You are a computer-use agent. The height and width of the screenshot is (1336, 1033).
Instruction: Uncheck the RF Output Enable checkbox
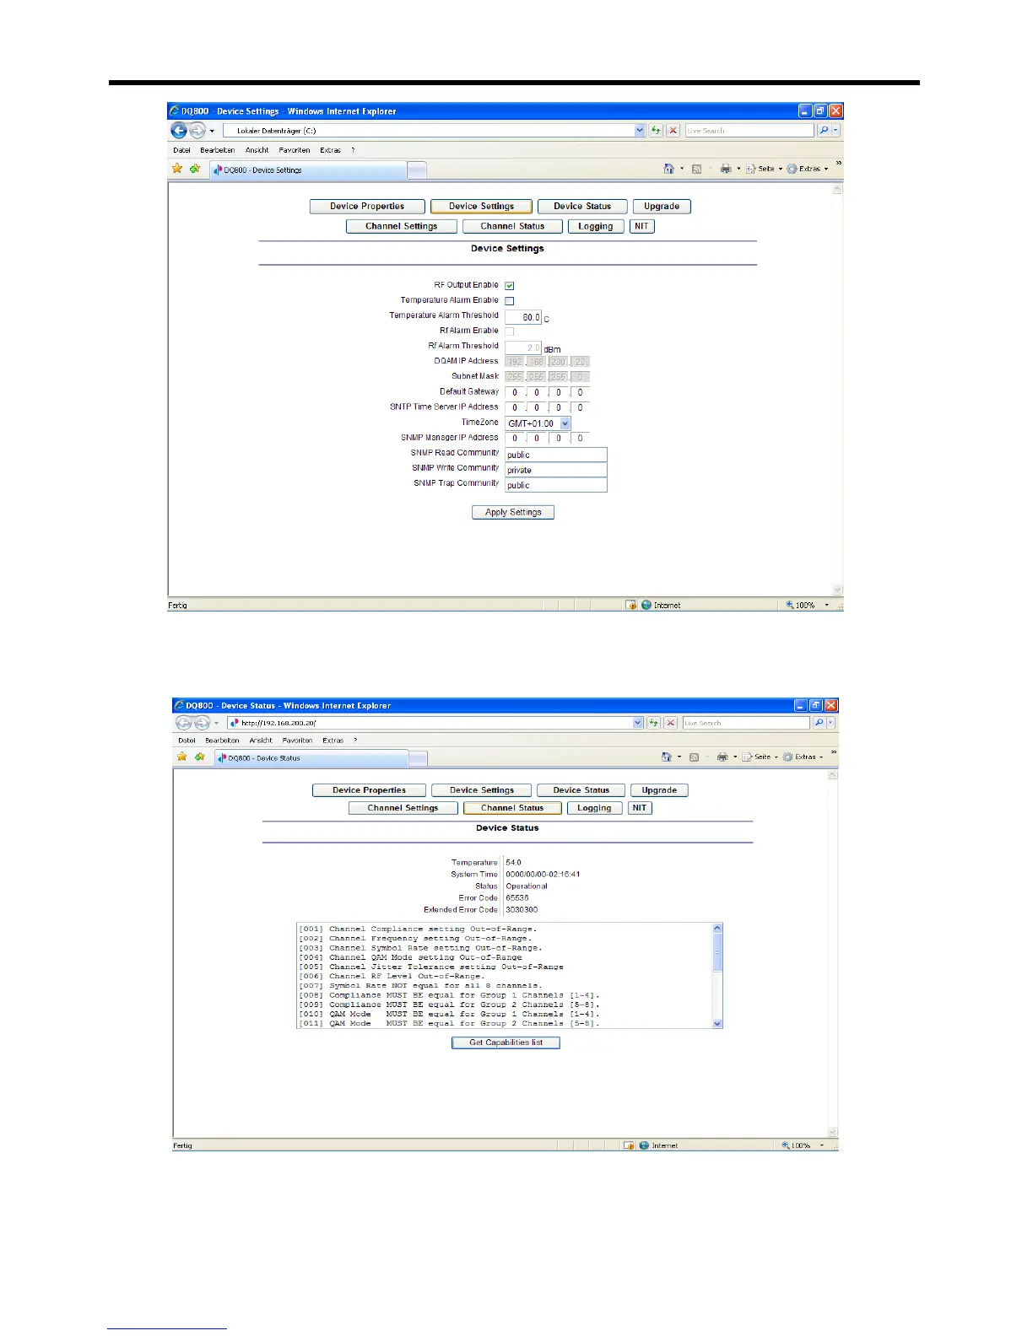click(x=510, y=286)
